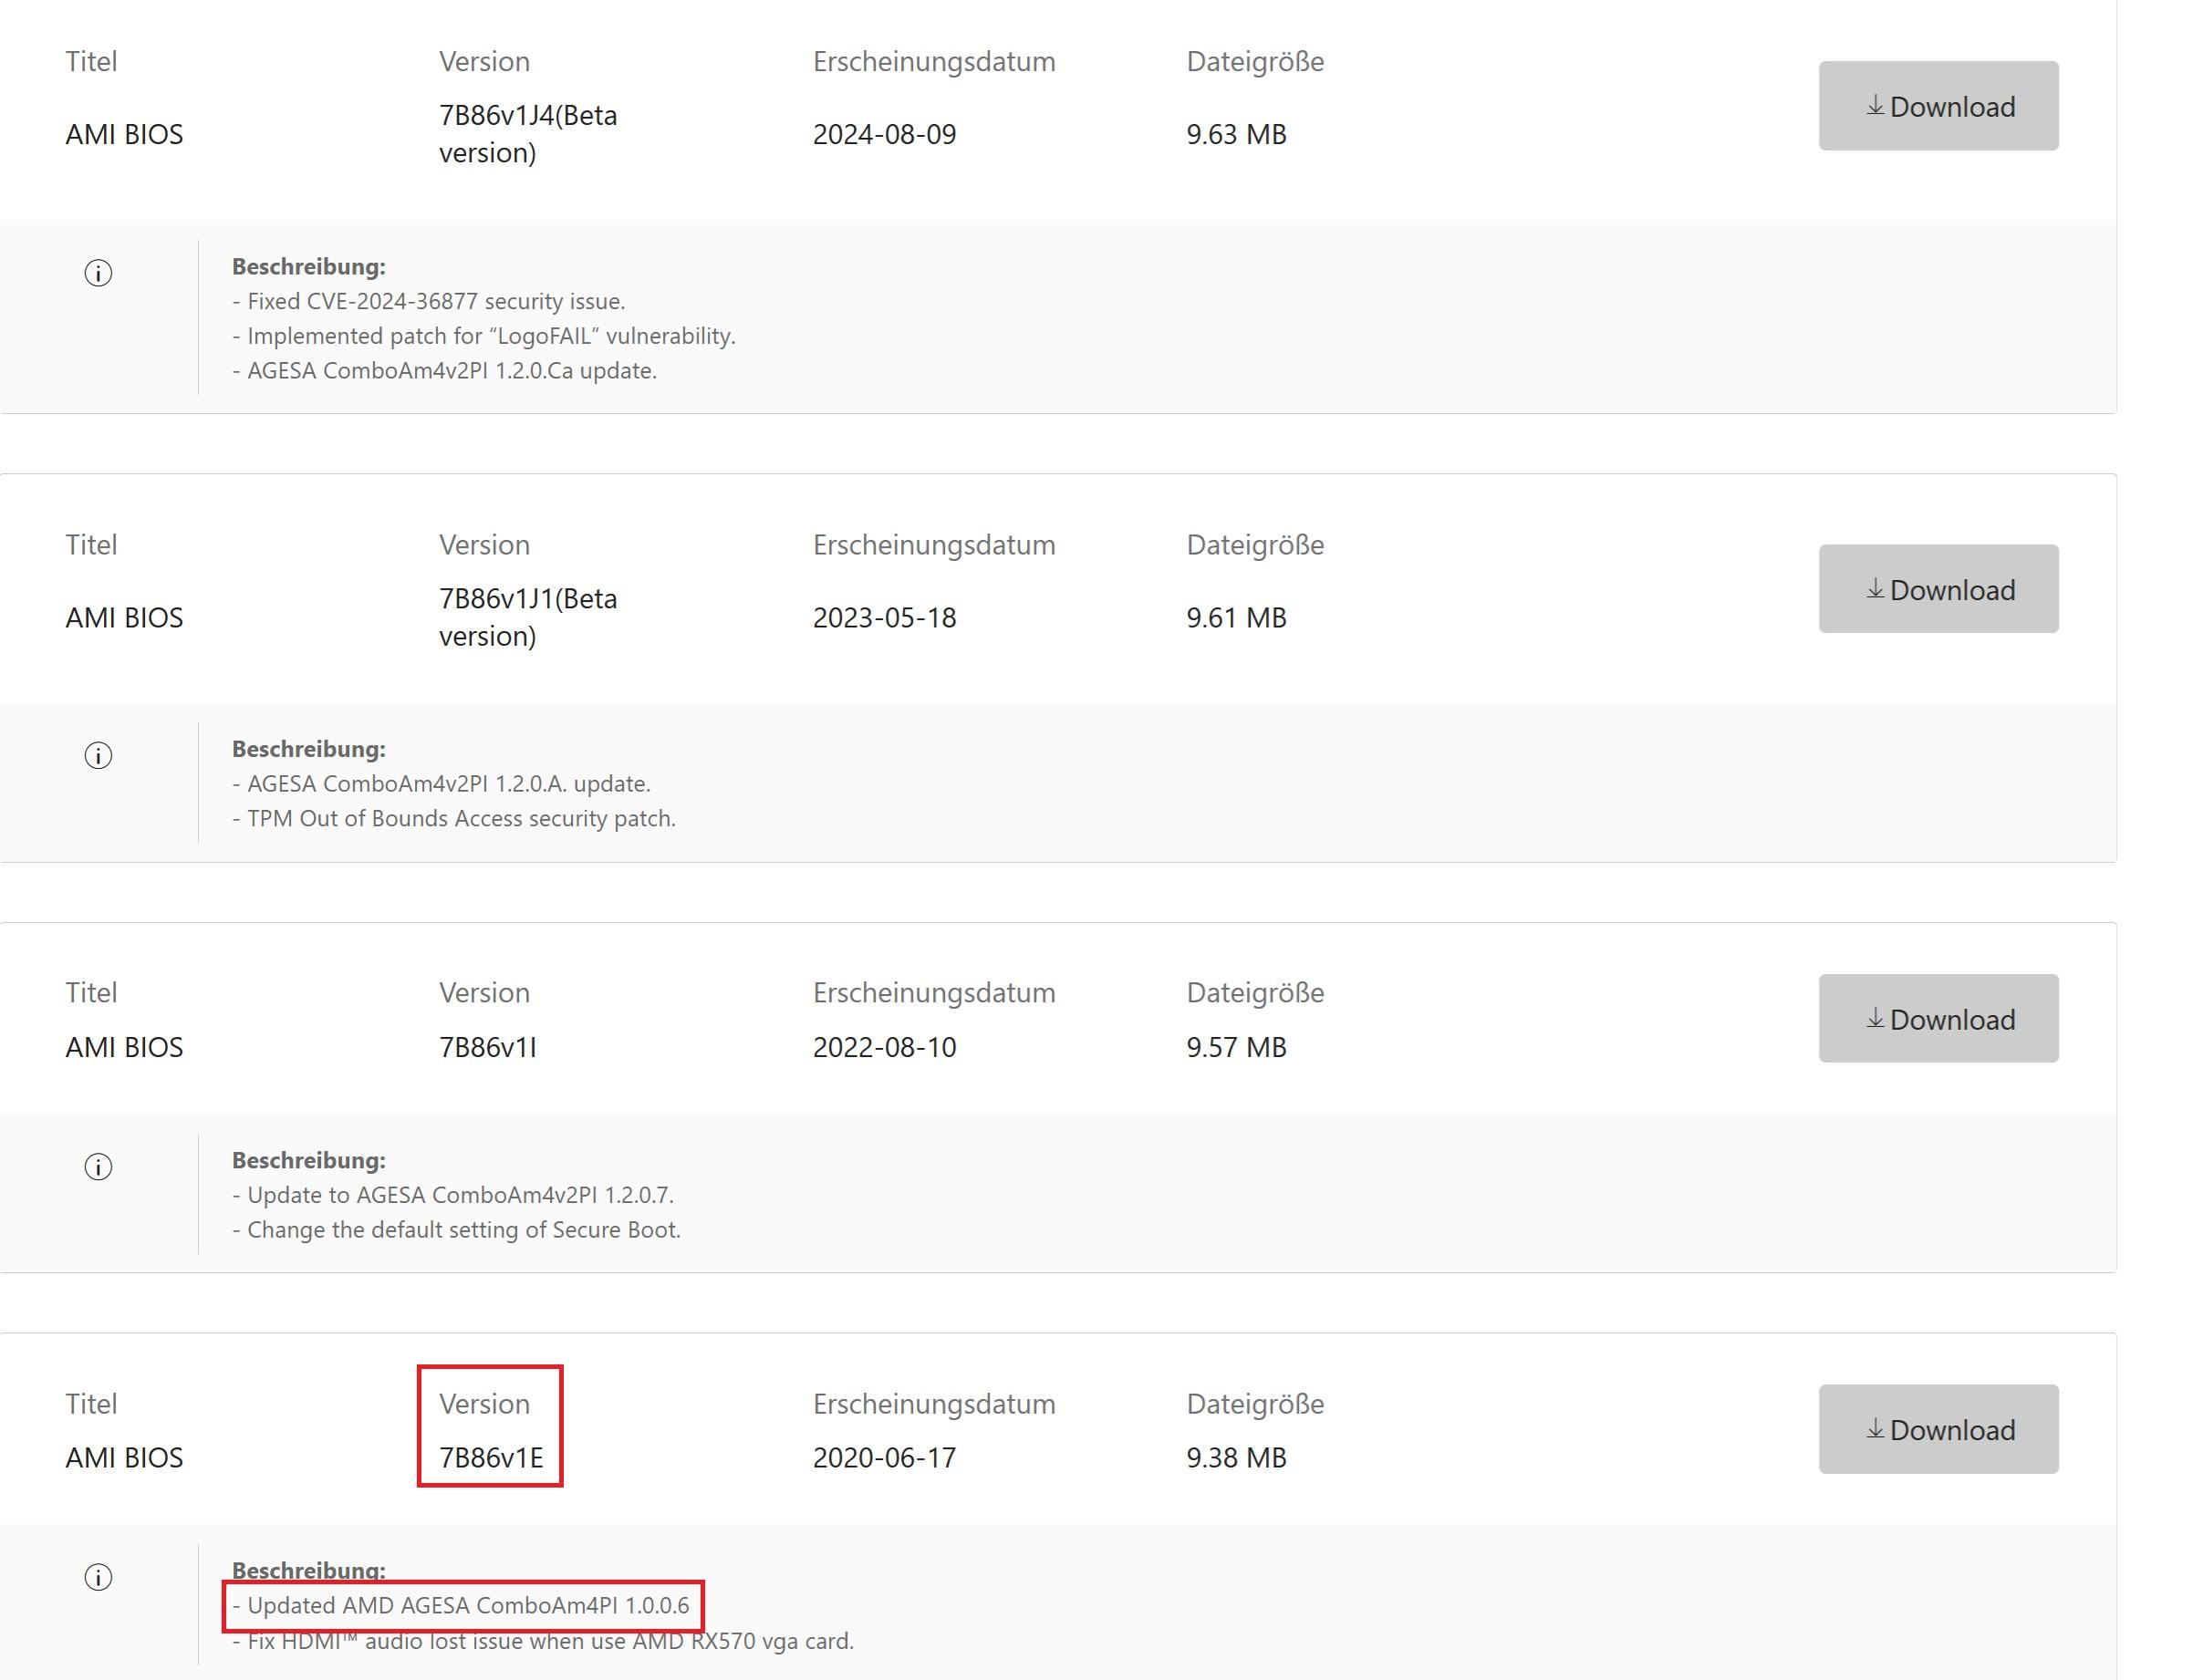
Task: Click the info icon for BIOS 7B86v1J1
Action: tap(98, 755)
